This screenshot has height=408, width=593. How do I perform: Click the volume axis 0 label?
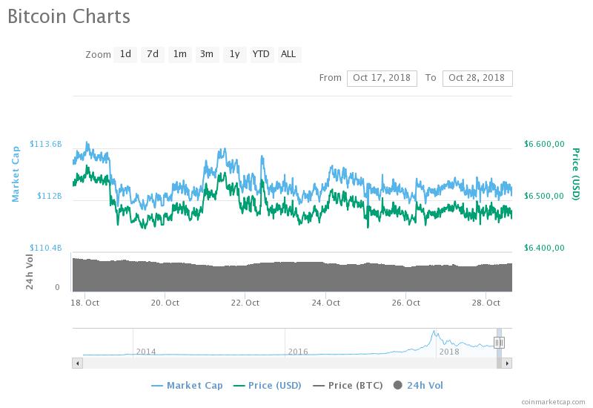click(57, 287)
